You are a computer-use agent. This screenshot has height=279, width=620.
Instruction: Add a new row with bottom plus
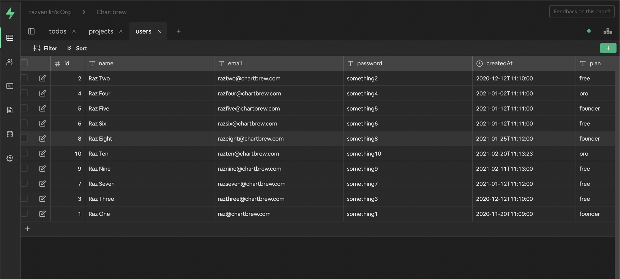pyautogui.click(x=28, y=229)
